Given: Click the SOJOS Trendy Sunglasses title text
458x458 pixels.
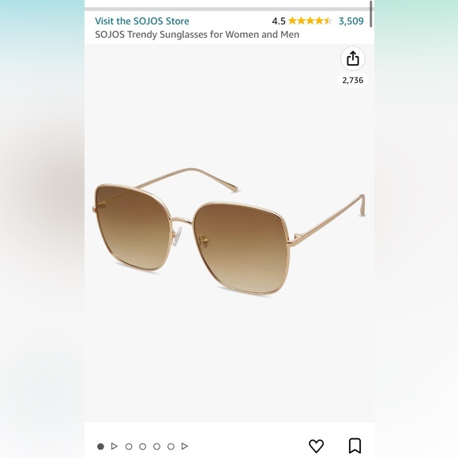Looking at the screenshot, I should [197, 35].
